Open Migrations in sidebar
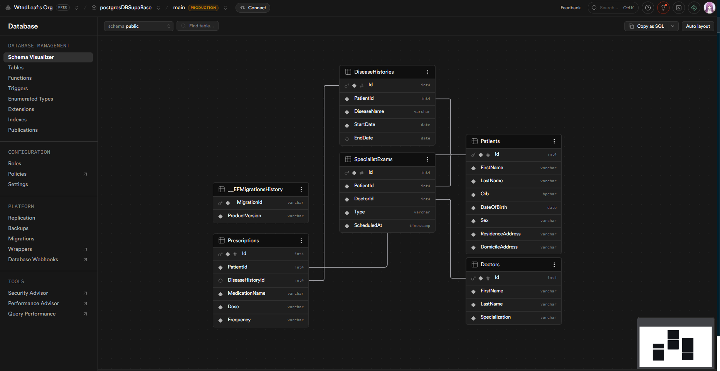 pyautogui.click(x=21, y=239)
